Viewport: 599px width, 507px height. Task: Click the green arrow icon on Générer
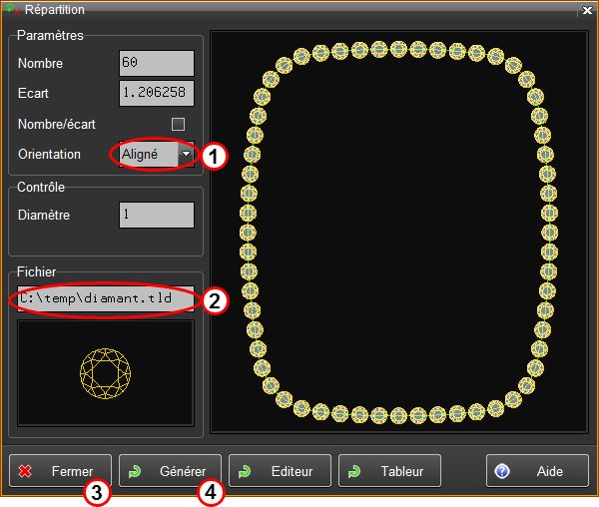coord(136,471)
